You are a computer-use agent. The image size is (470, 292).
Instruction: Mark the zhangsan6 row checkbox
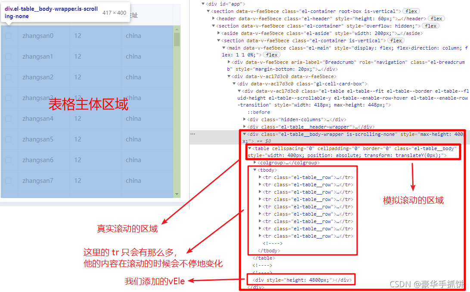click(x=8, y=160)
